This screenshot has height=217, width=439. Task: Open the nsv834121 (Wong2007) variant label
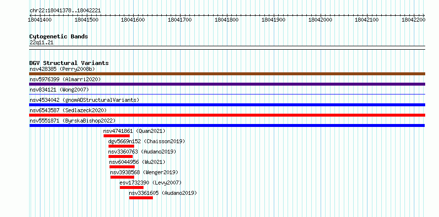coord(59,90)
